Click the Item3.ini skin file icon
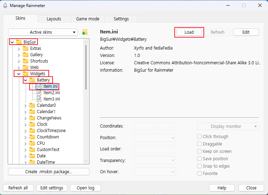 click(x=39, y=99)
